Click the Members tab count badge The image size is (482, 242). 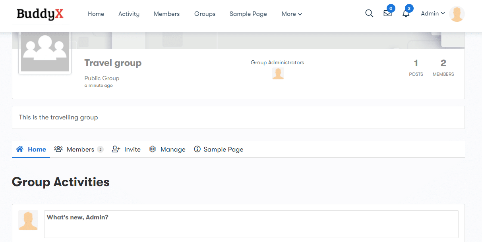(101, 149)
